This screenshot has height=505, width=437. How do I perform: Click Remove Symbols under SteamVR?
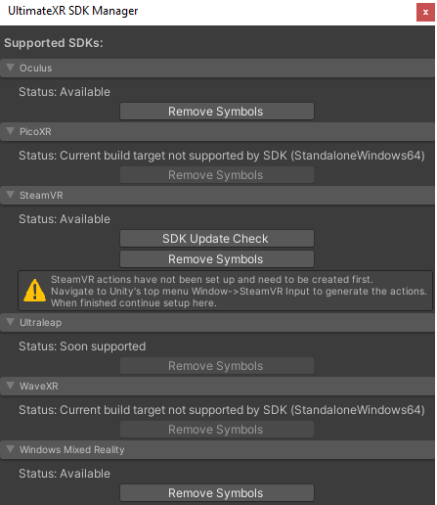(217, 259)
